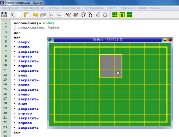Click the Save floppy disk icon
This screenshot has height=137, width=179.
click(x=4, y=15)
